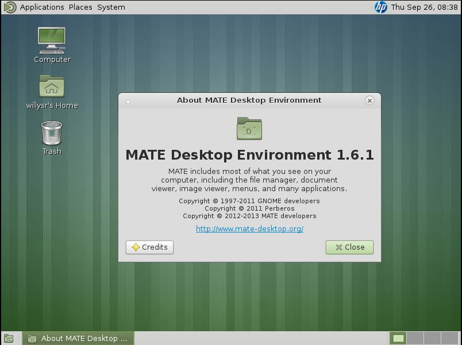The height and width of the screenshot is (345, 462).
Task: Click the HP logo tray icon
Action: tap(380, 7)
